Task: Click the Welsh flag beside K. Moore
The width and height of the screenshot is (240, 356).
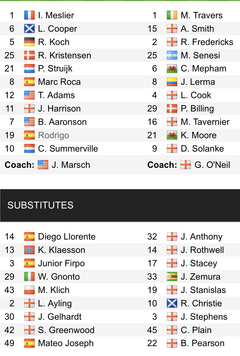Action: (x=172, y=135)
